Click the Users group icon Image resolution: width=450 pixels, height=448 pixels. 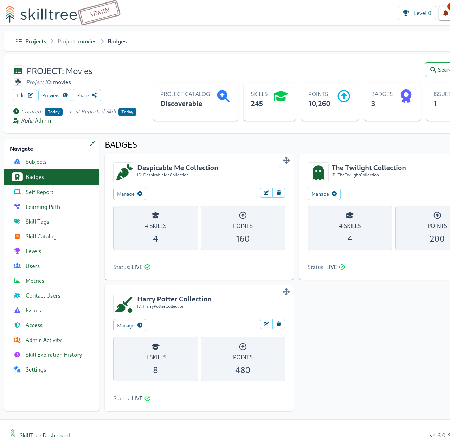(17, 266)
